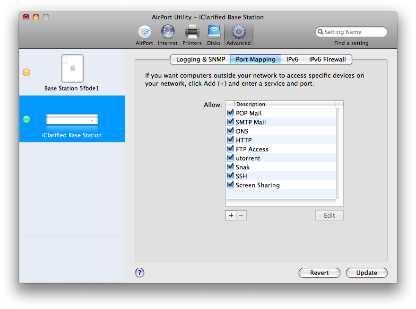Uncheck the HTTP checkbox

coord(230,140)
